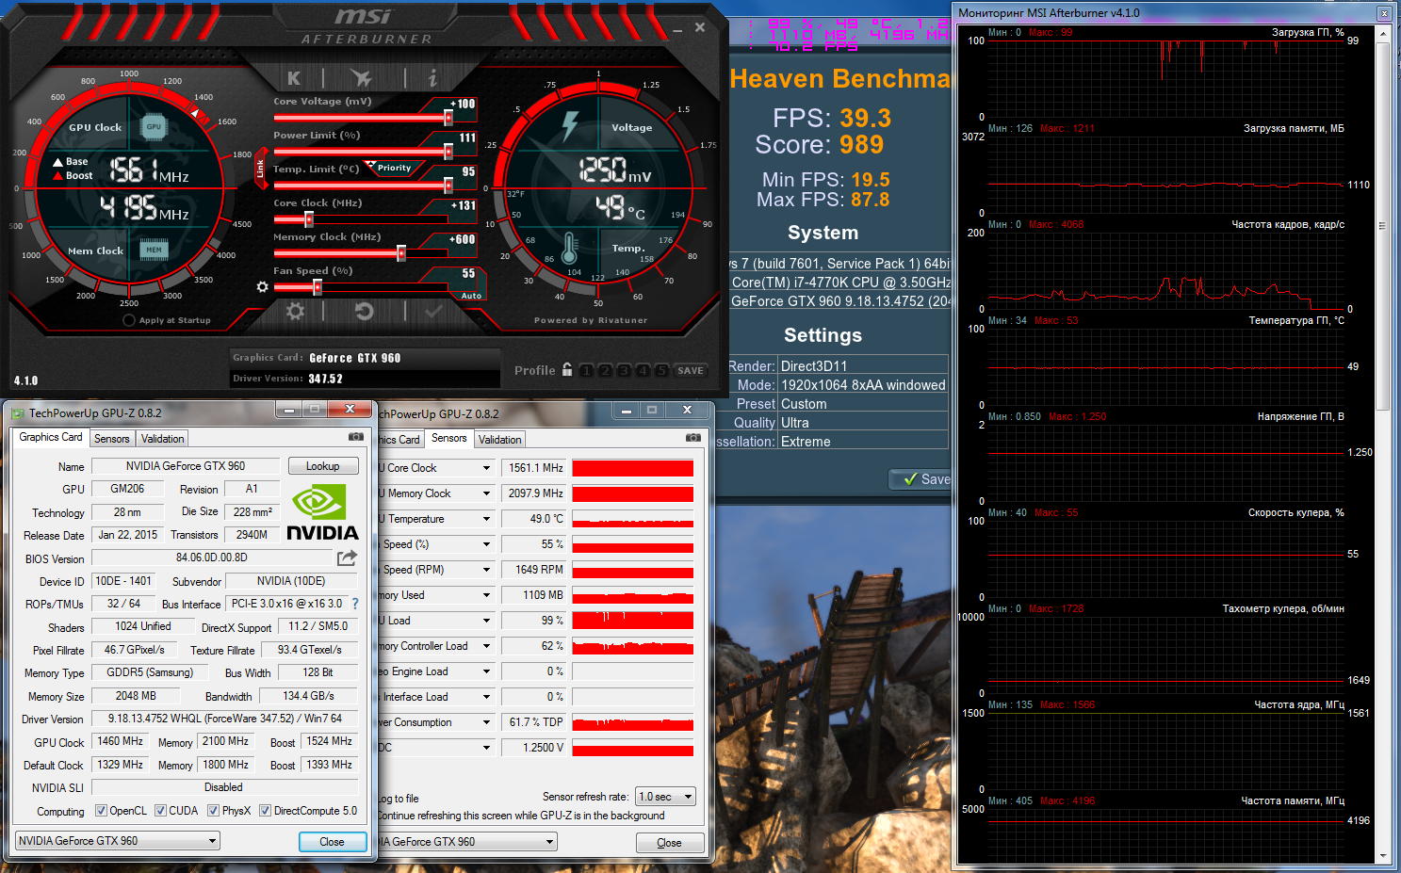Image resolution: width=1401 pixels, height=873 pixels.
Task: Open the Sensor refresh rate dropdown
Action: click(665, 797)
